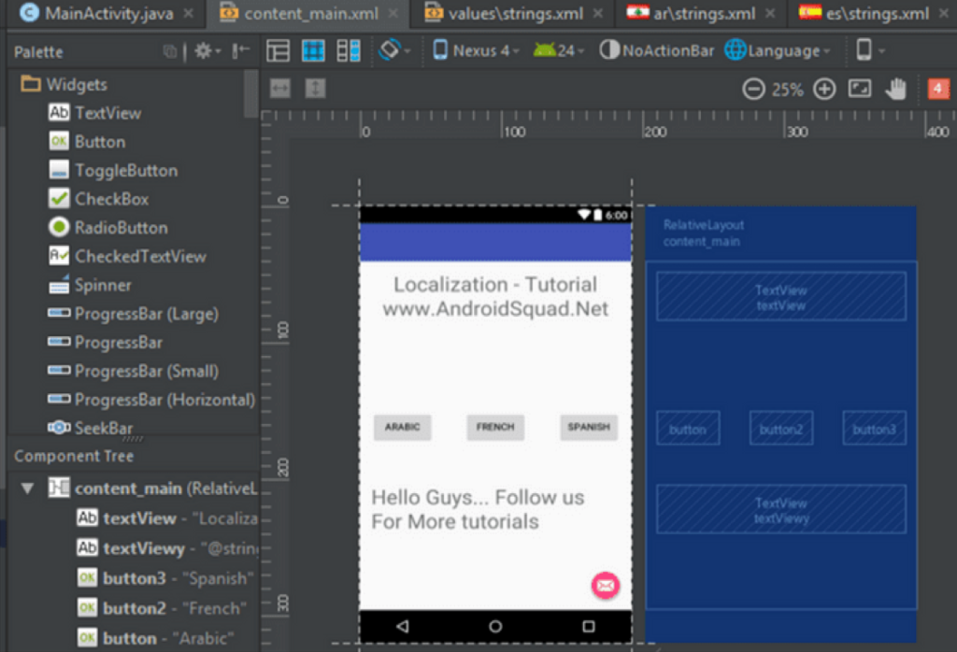Collapse the content_main tree node
The image size is (957, 652).
pyautogui.click(x=27, y=489)
